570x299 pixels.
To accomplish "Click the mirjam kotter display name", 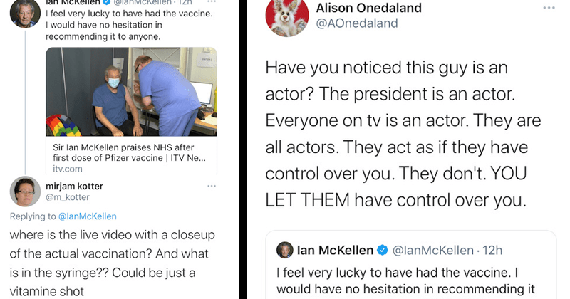I will click(75, 187).
